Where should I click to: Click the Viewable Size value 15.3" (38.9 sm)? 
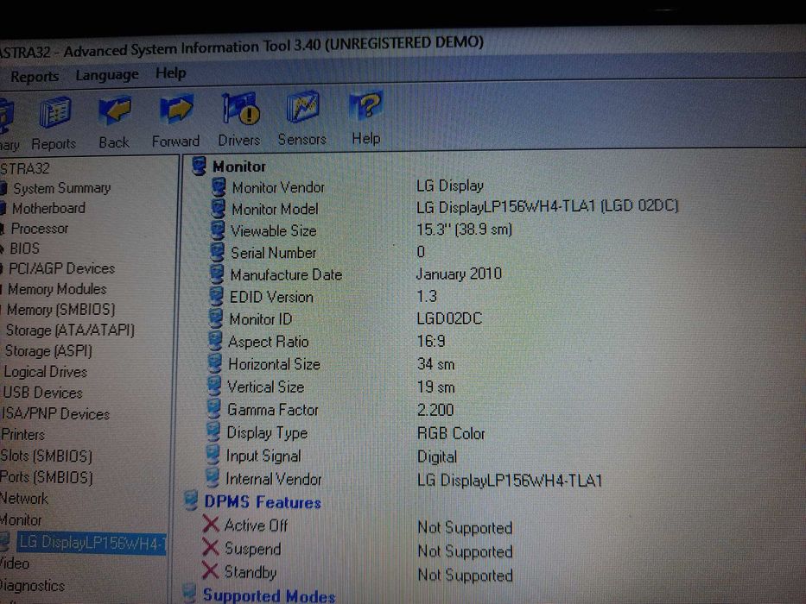pyautogui.click(x=464, y=229)
